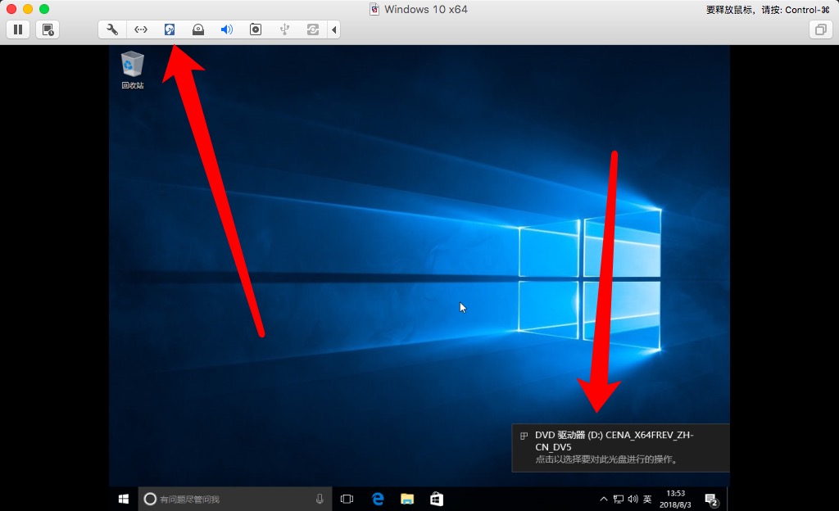Click the DVD drive notification toast
Image resolution: width=839 pixels, height=511 pixels.
(x=621, y=447)
